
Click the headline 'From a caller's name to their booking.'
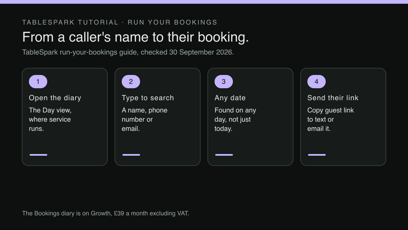[136, 37]
